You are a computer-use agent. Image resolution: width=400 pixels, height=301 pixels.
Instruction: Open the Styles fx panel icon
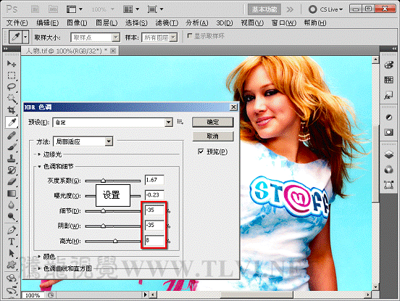388,96
